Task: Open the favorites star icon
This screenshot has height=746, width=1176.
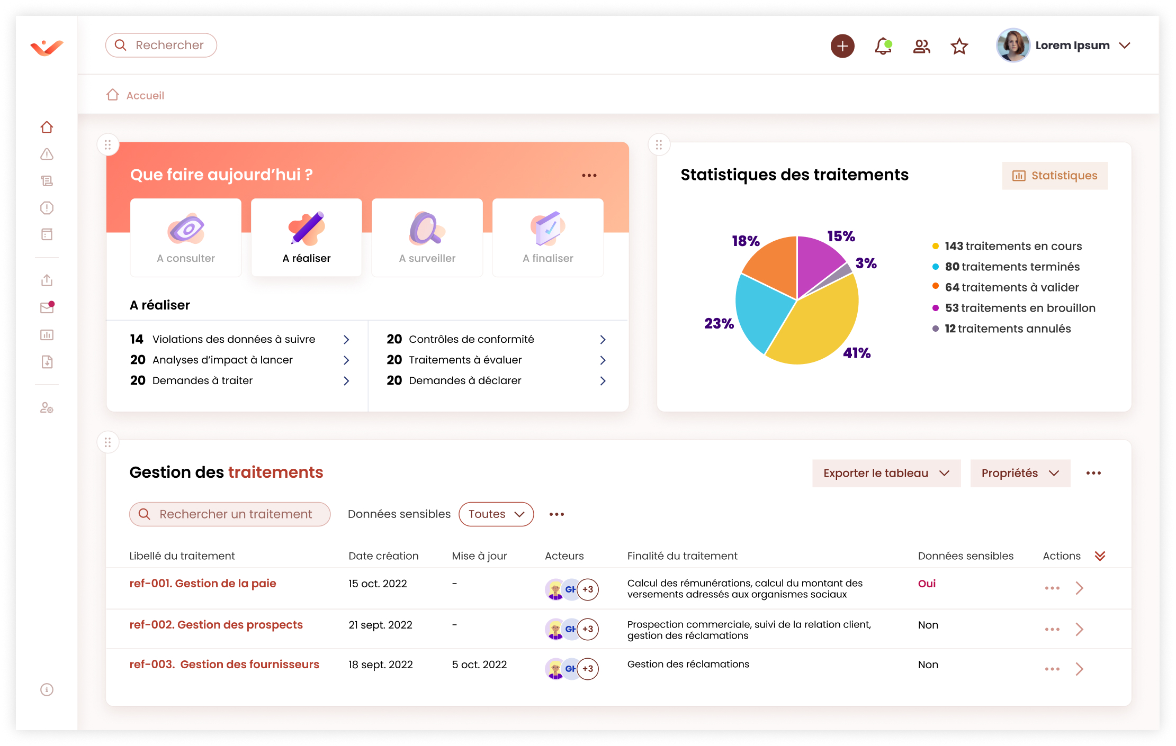Action: pos(959,46)
